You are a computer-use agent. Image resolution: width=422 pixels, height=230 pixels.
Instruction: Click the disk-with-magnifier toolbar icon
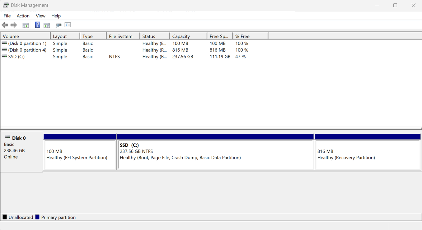(x=59, y=25)
